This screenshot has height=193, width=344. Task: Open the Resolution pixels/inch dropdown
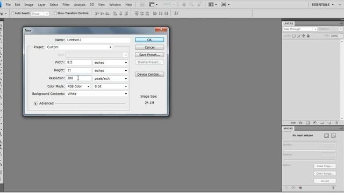click(111, 79)
